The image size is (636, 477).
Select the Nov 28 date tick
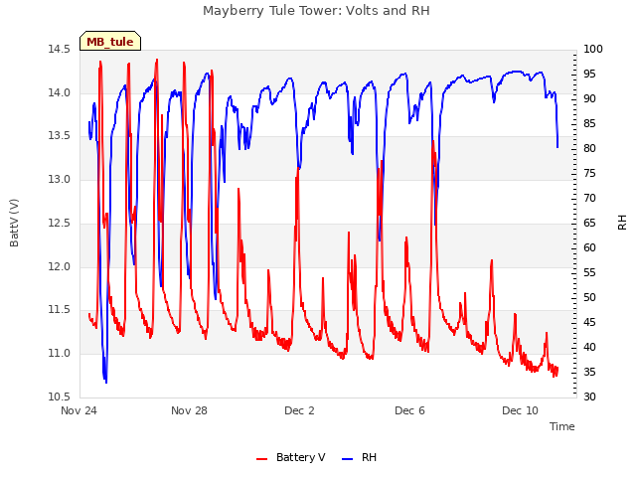pyautogui.click(x=189, y=410)
